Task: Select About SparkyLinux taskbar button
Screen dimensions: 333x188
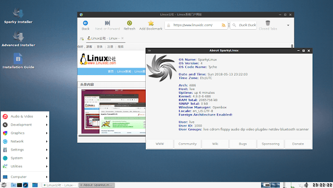Action: tap(97, 185)
